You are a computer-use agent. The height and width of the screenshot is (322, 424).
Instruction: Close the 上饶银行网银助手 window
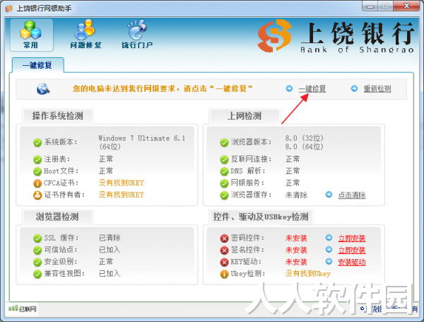pyautogui.click(x=406, y=6)
